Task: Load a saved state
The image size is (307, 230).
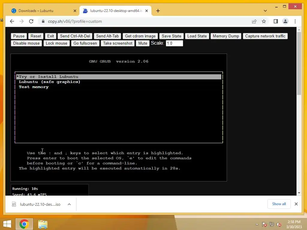Action: pyautogui.click(x=197, y=36)
